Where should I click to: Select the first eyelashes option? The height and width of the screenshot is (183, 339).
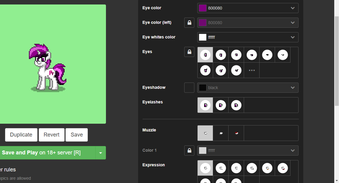coord(205,105)
